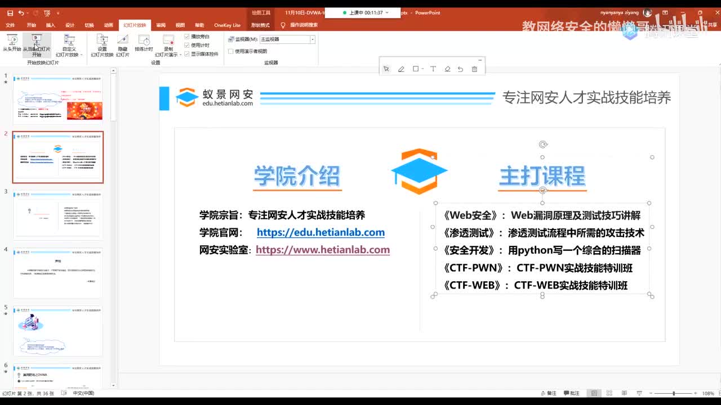
Task: Select the pointer tool in annotation toolbar
Action: 386,69
